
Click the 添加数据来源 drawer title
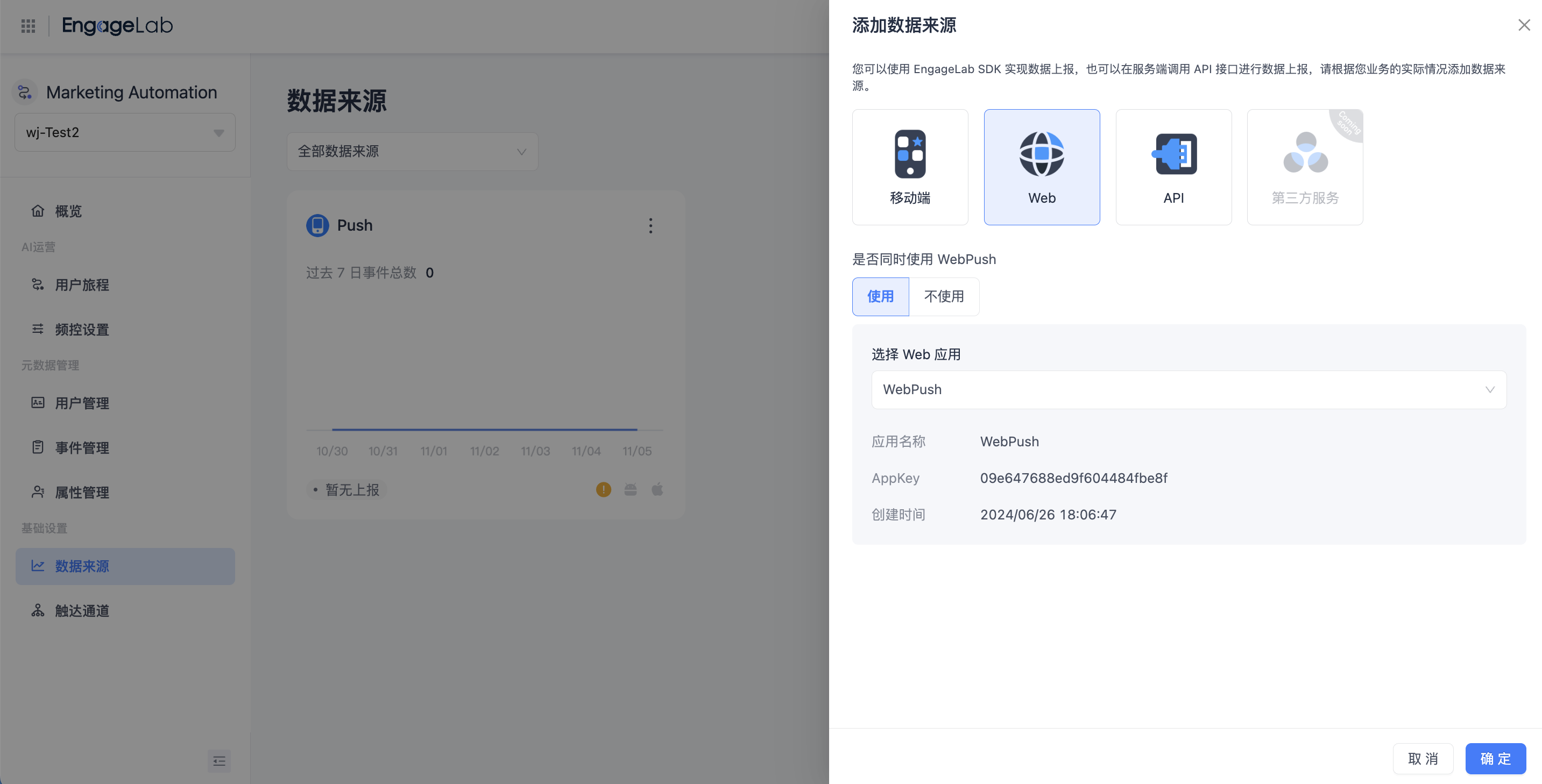coord(904,25)
